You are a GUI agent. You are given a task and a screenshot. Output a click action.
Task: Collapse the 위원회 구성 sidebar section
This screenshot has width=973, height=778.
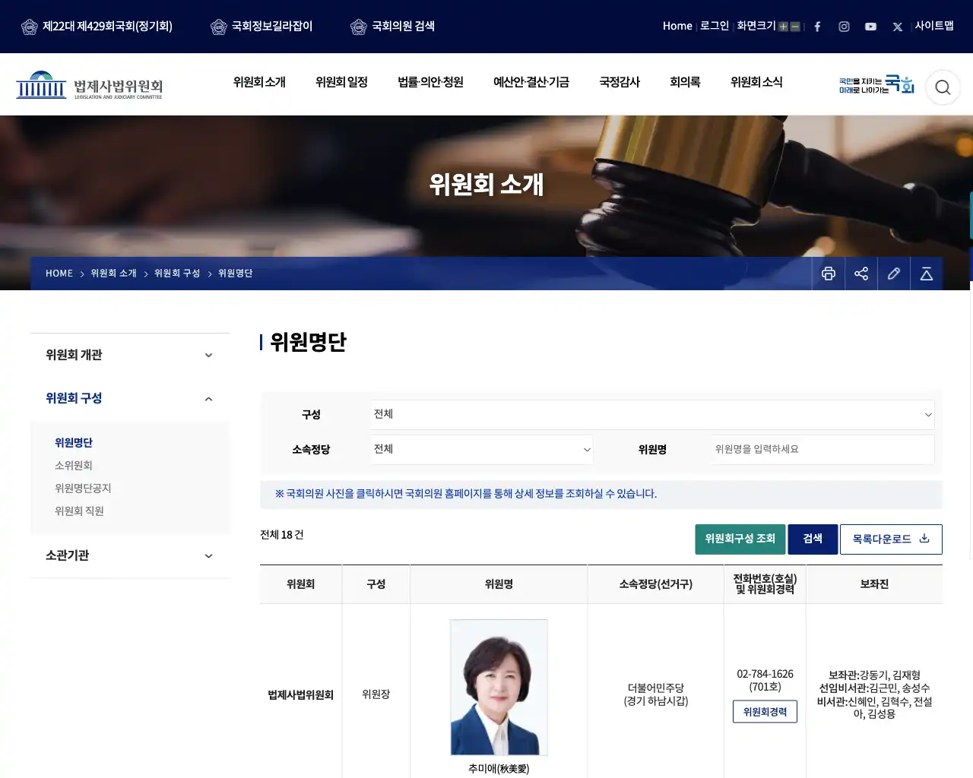[130, 398]
